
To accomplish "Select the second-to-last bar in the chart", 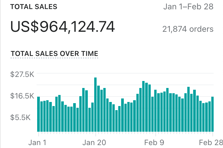I will click(210, 116).
